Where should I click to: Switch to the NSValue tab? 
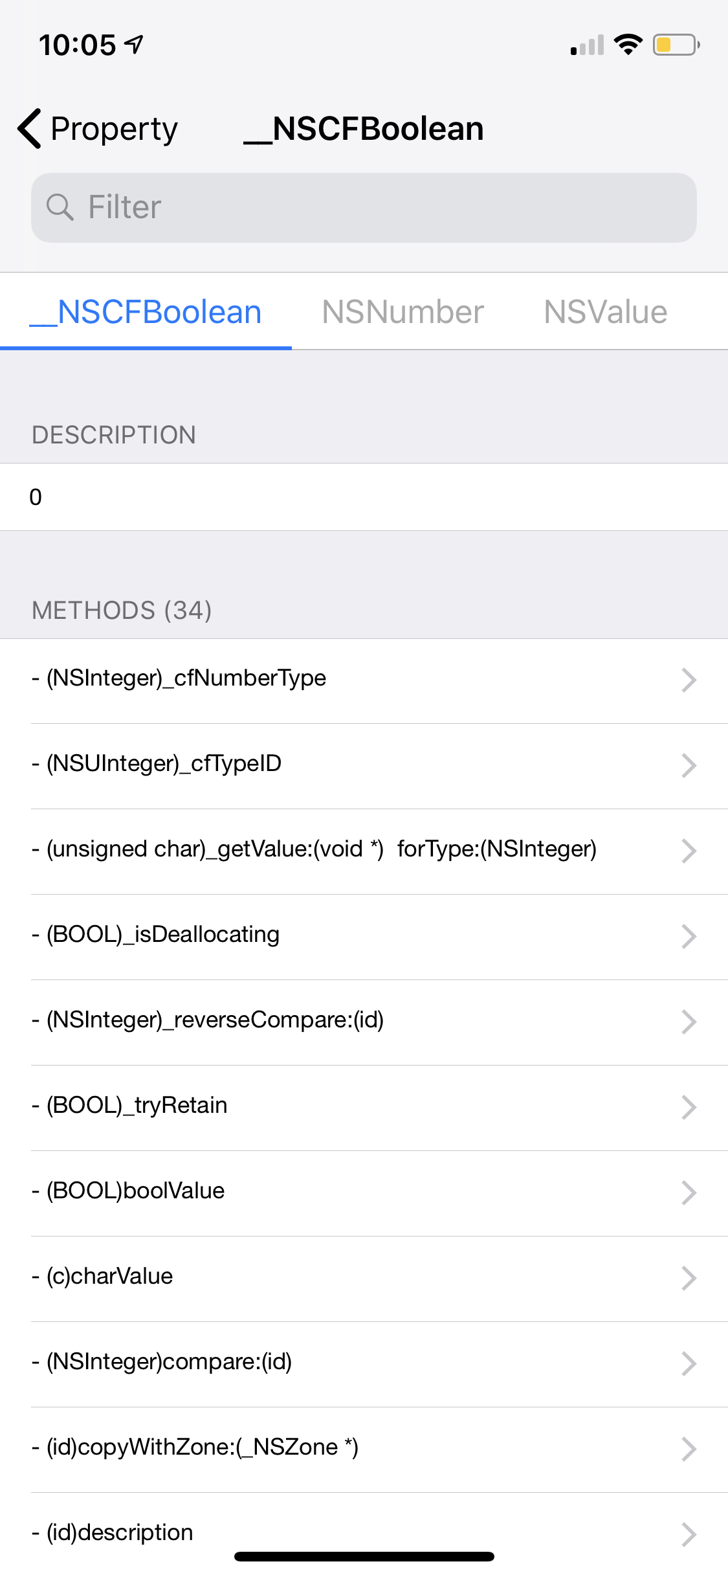click(604, 311)
